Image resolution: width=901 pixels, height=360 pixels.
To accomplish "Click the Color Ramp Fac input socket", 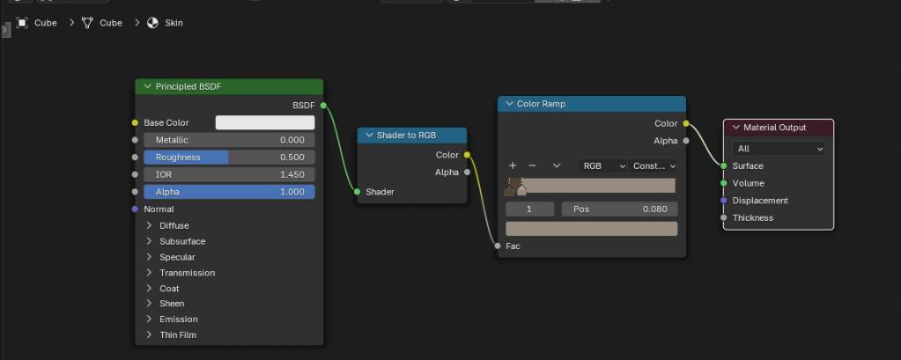I will click(498, 246).
